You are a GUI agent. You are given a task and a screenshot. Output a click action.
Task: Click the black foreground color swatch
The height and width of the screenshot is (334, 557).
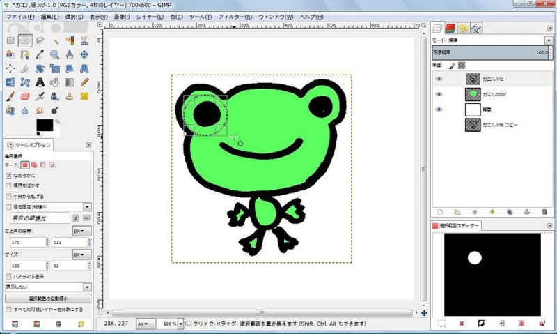coord(45,126)
